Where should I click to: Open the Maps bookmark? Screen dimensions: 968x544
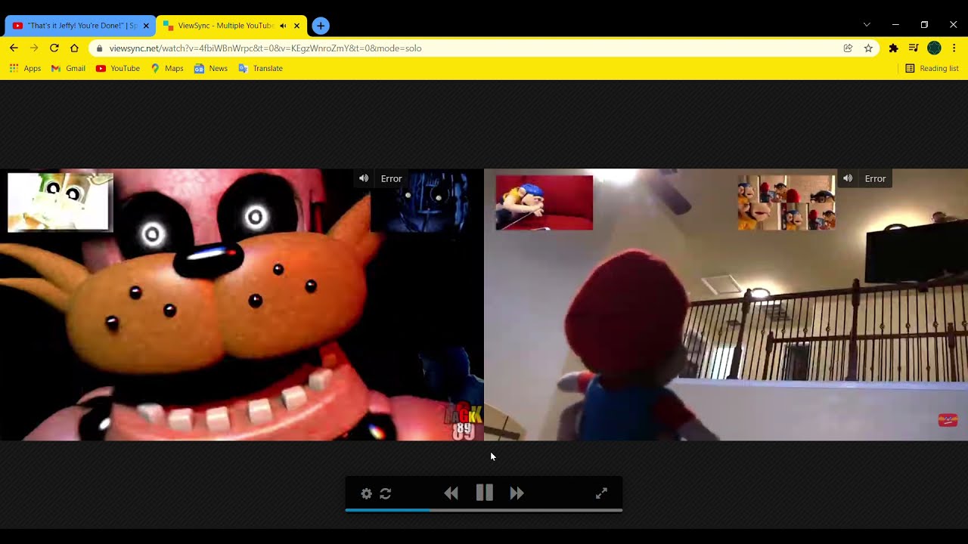167,69
